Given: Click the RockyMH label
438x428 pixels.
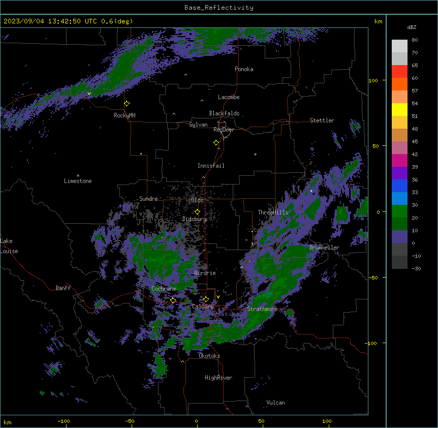Looking at the screenshot, I should (124, 115).
